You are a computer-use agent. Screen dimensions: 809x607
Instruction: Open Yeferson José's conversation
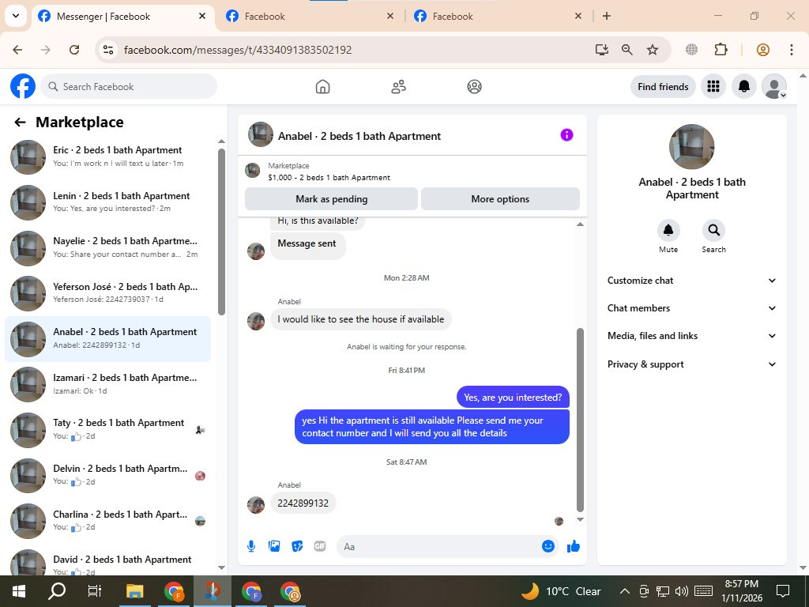[107, 292]
